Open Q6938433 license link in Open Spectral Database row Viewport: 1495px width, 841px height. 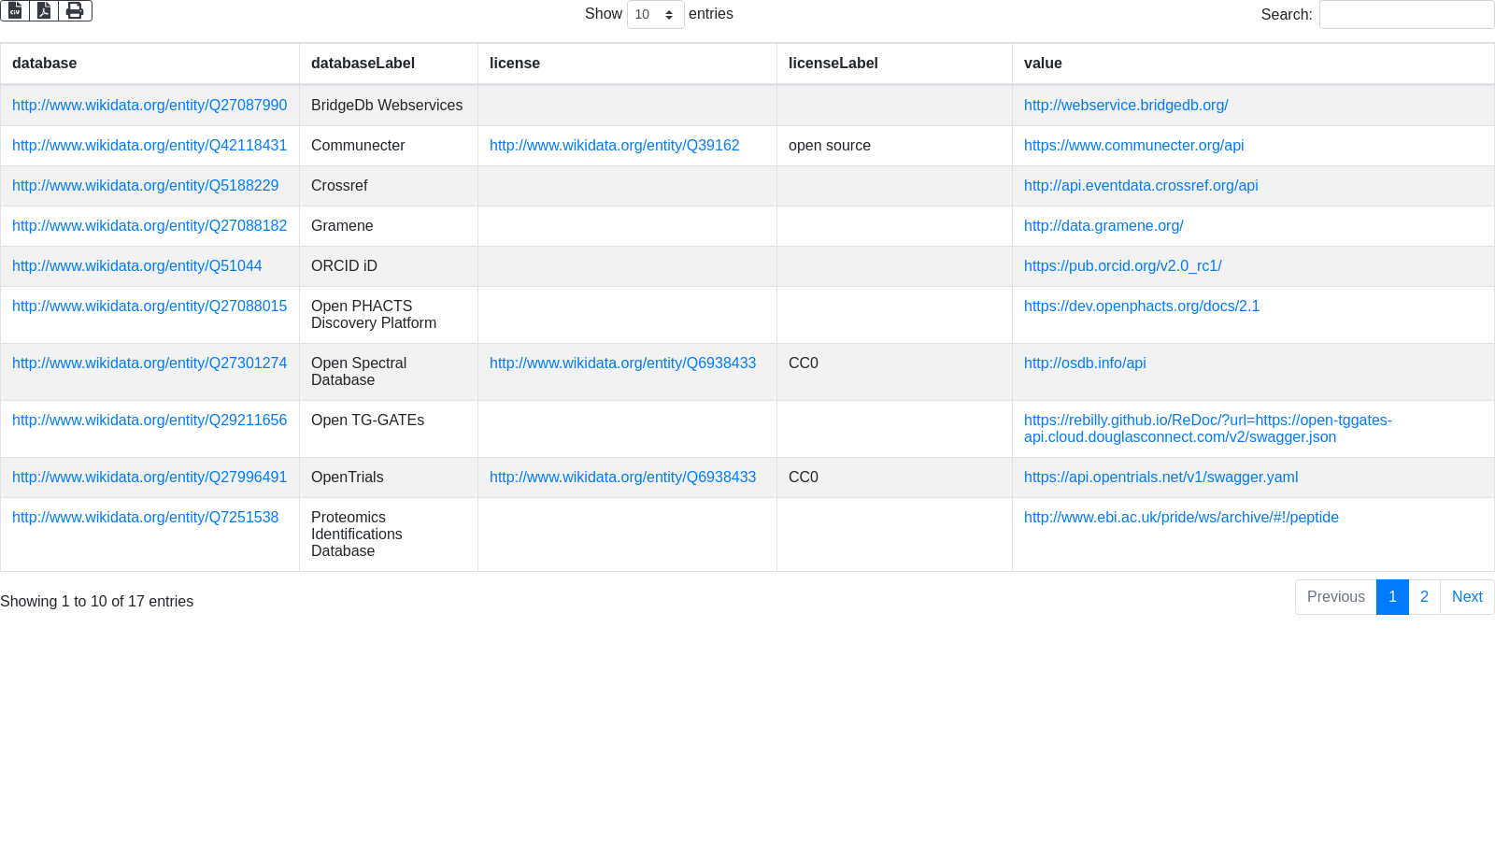click(x=622, y=363)
